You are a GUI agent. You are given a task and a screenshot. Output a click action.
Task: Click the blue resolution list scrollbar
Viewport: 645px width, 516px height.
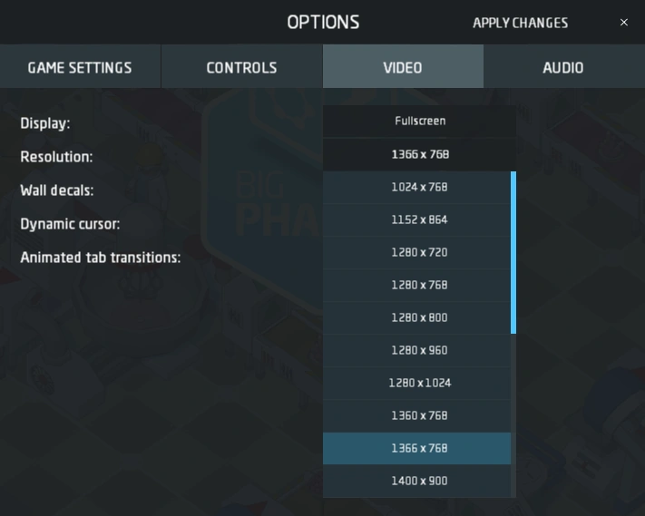pos(513,252)
